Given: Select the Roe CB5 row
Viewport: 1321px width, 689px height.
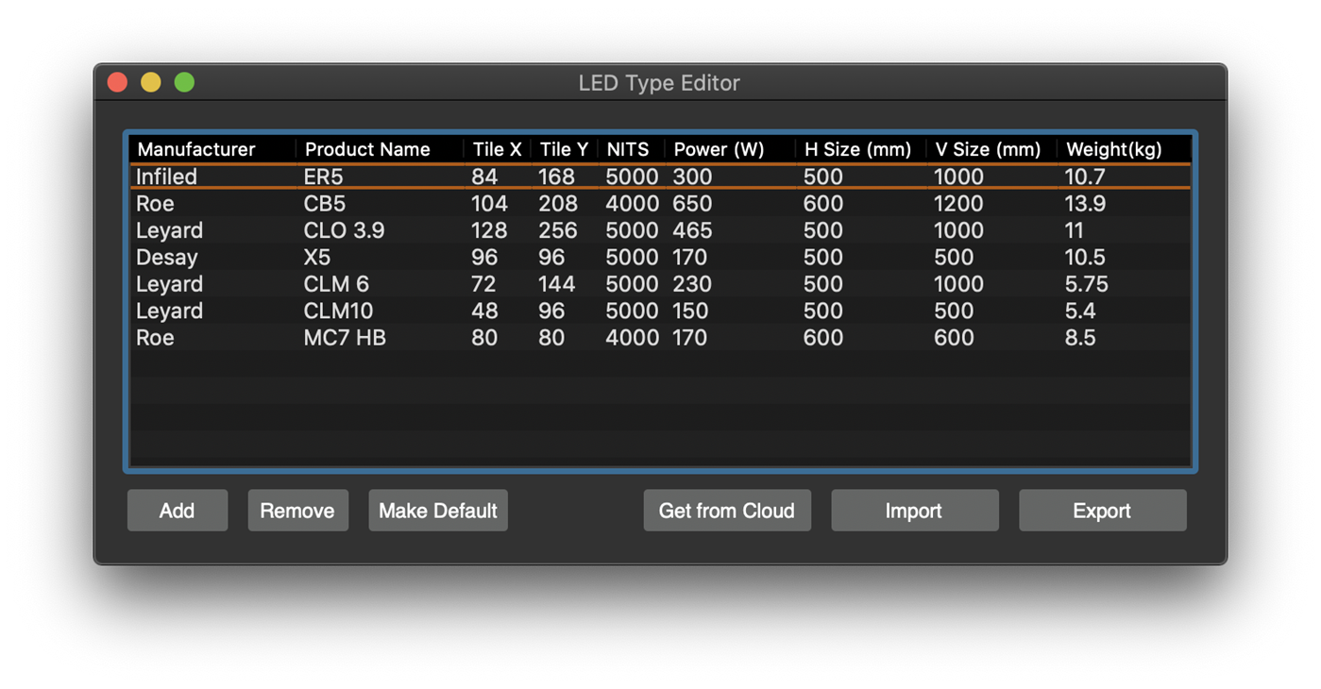Looking at the screenshot, I should coord(378,203).
